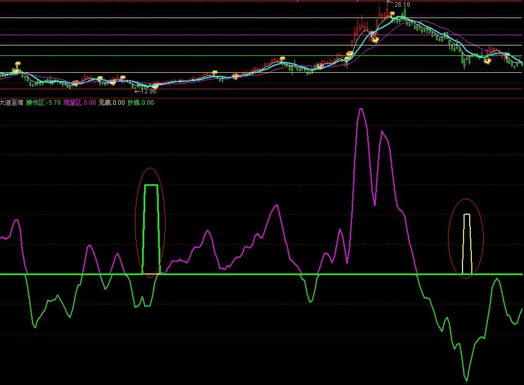Click the white 见底 label
524x385 pixels.
[x=112, y=103]
